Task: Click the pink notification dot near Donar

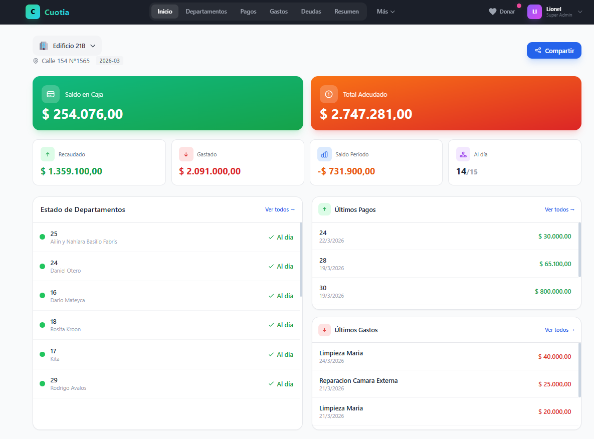Action: tap(519, 6)
